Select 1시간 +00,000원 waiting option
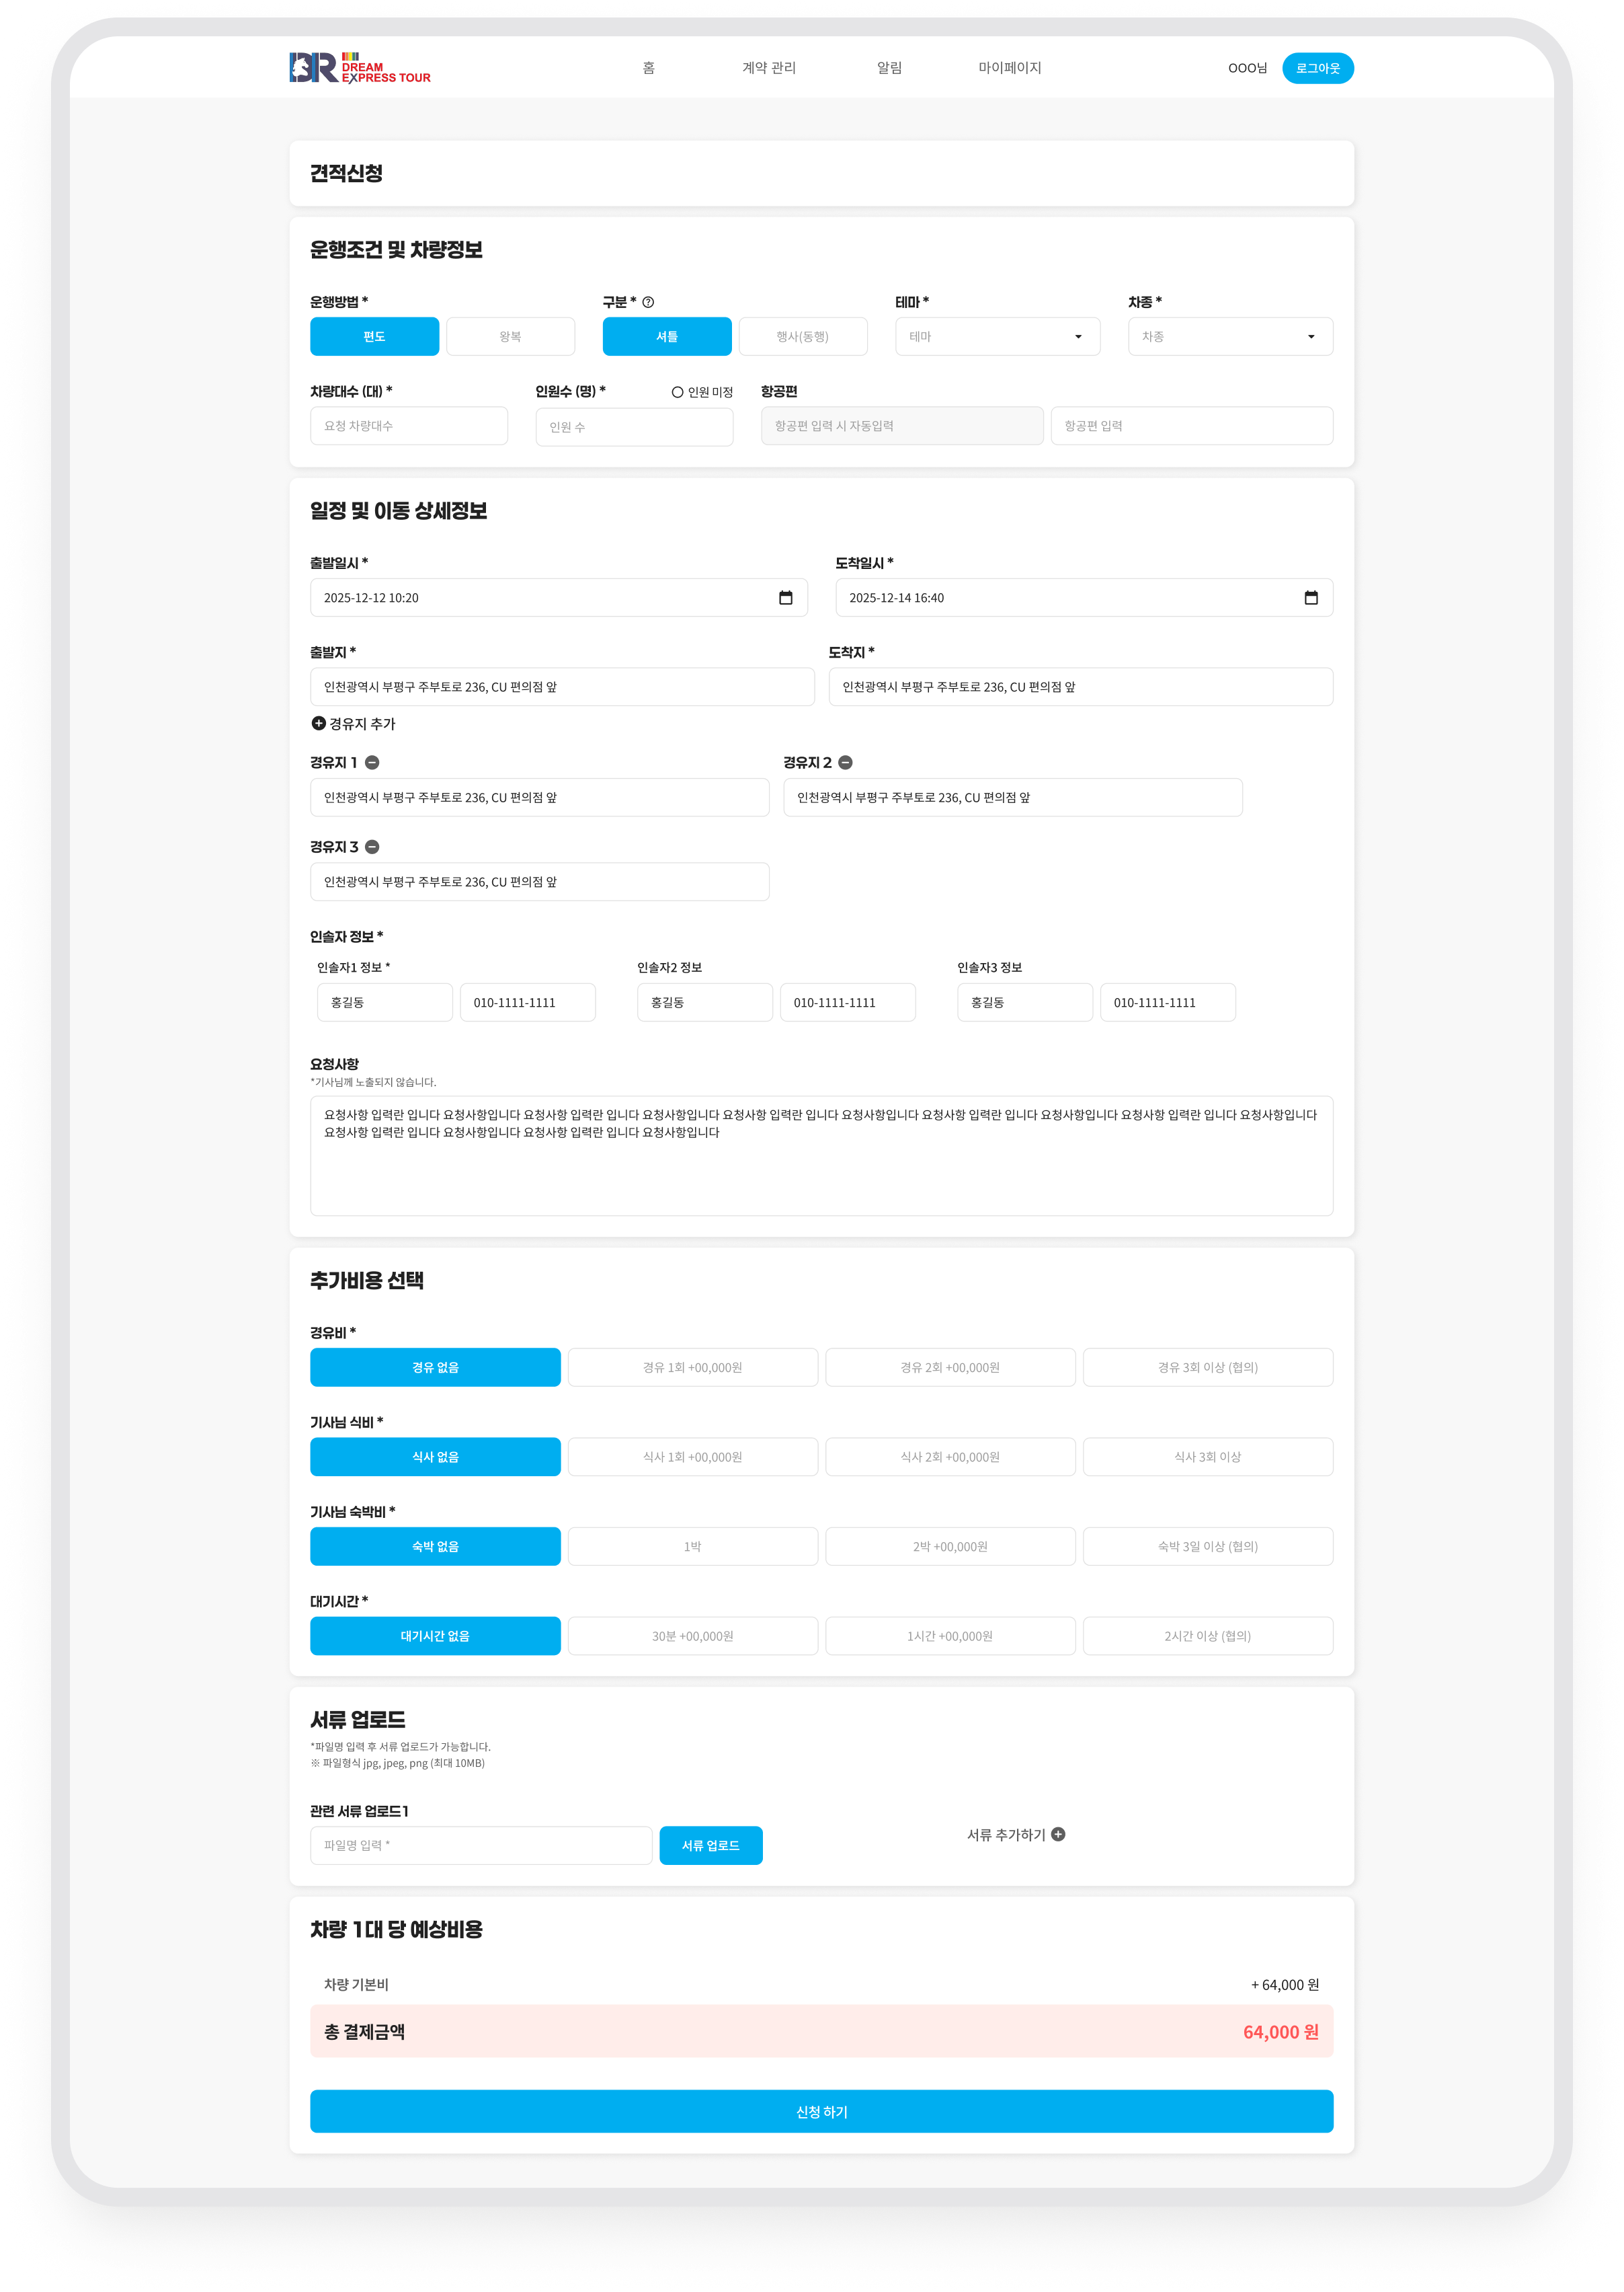The height and width of the screenshot is (2292, 1624). click(950, 1636)
